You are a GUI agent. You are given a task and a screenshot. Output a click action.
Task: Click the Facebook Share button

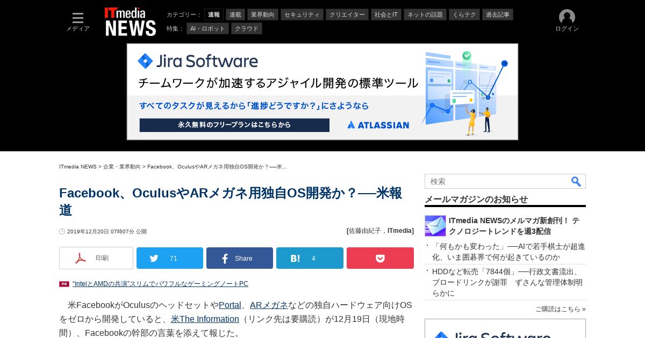tap(240, 258)
